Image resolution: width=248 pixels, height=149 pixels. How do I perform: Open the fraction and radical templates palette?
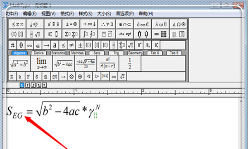[35, 34]
